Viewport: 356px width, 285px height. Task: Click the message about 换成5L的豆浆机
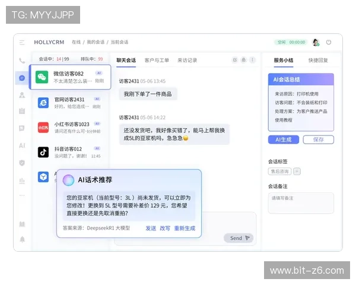[174, 134]
